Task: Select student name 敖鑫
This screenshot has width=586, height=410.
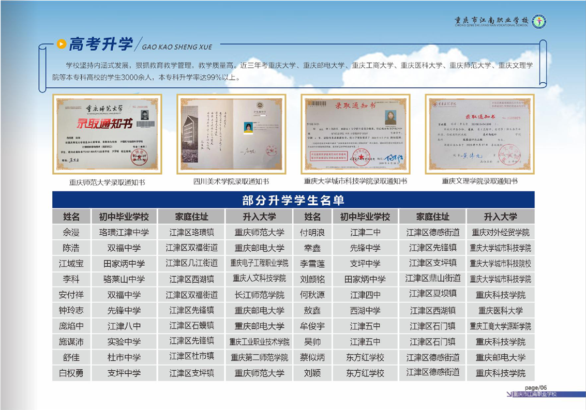Action: (x=312, y=311)
